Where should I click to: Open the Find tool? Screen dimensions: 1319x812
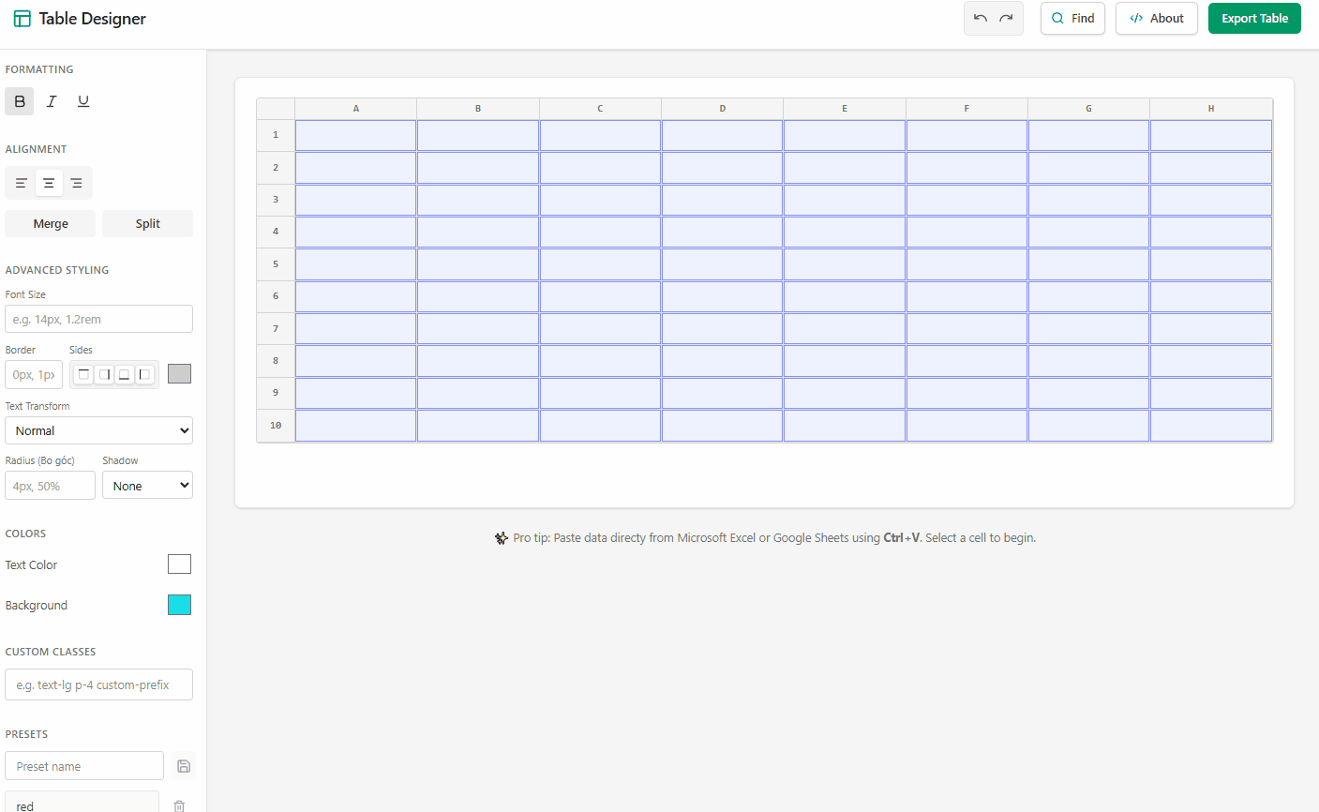1073,18
